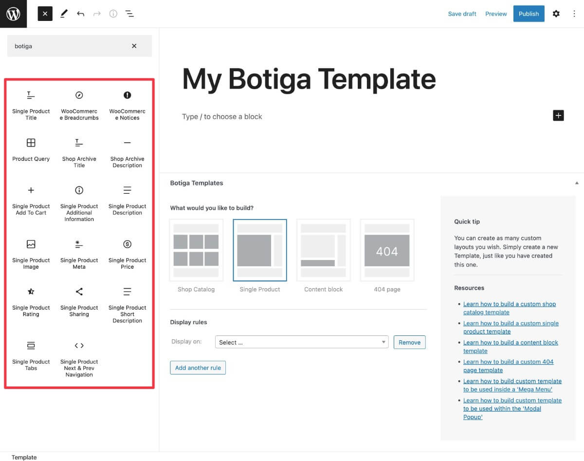This screenshot has height=461, width=584.
Task: Click the black plus add-block button
Action: (x=558, y=115)
